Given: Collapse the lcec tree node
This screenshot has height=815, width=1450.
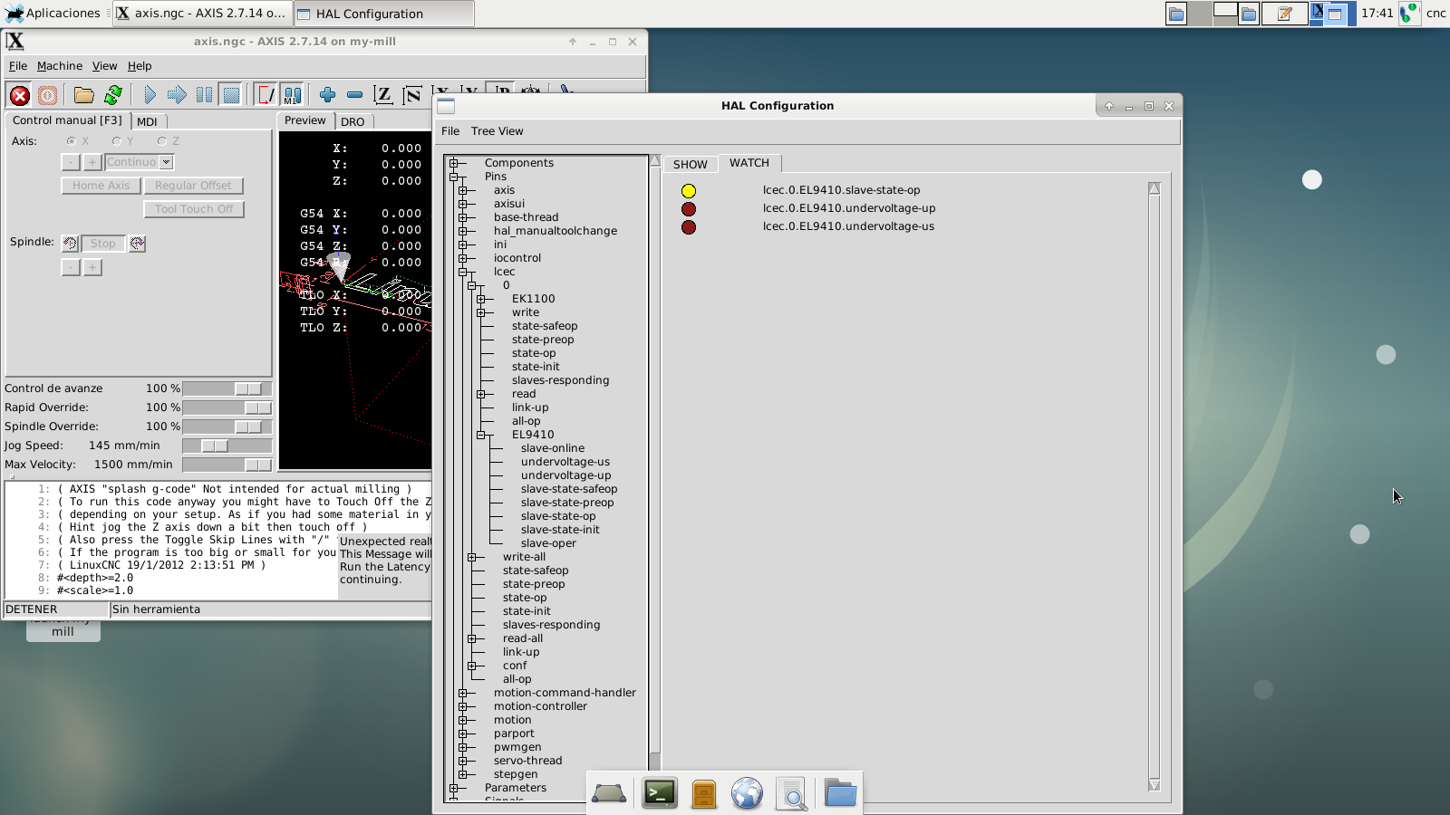Looking at the screenshot, I should [463, 272].
